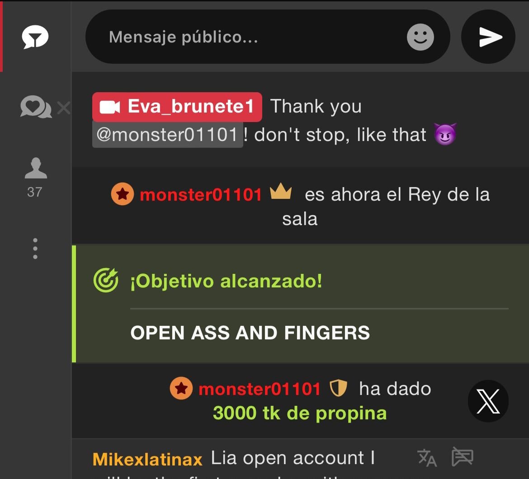Open the three-dot more options menu
The width and height of the screenshot is (529, 479).
click(35, 249)
